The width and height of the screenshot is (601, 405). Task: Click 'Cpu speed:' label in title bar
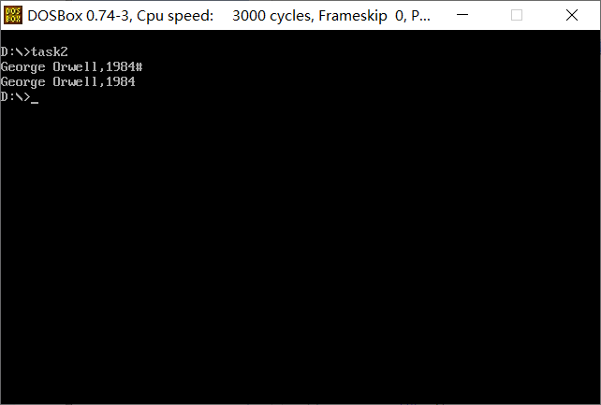point(175,16)
